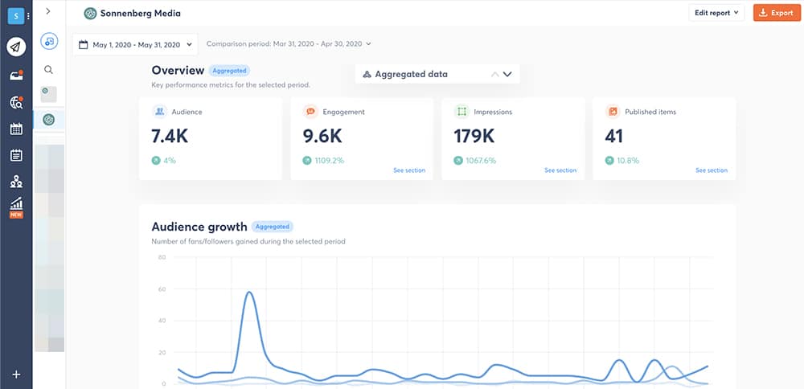Viewport: 804px width, 389px height.
Task: Expand the Aggregated data down chevron
Action: coord(507,74)
